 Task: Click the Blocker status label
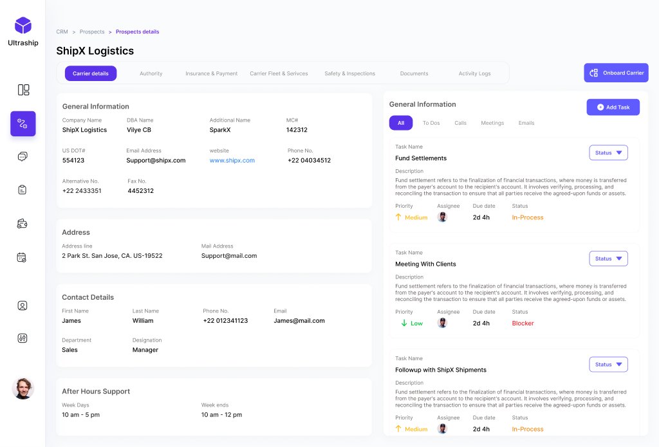(523, 324)
